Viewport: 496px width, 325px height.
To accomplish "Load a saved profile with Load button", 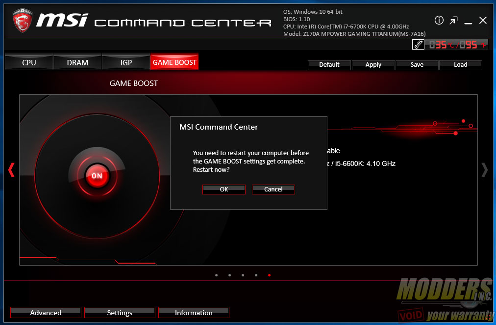I will (460, 65).
